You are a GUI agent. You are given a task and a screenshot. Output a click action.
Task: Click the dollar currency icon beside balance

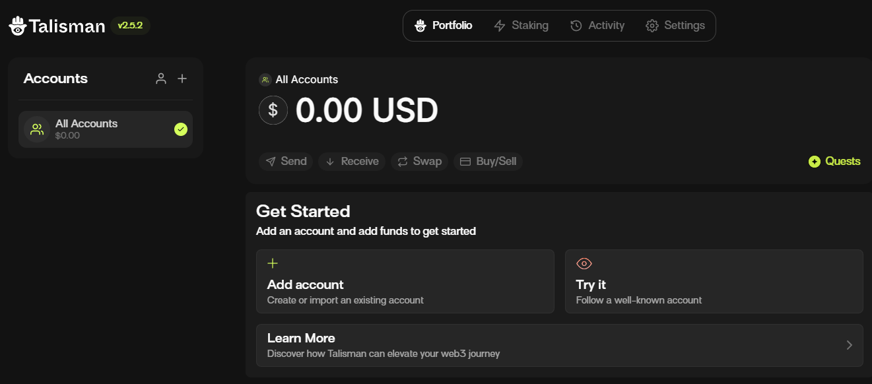click(x=273, y=110)
